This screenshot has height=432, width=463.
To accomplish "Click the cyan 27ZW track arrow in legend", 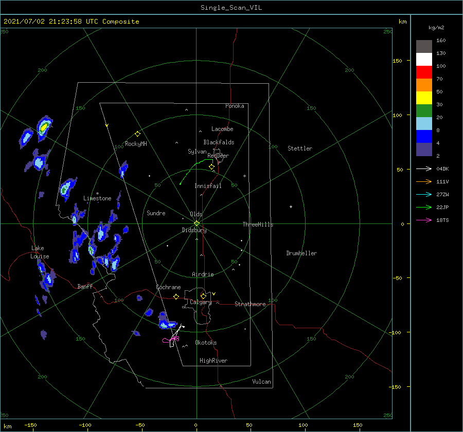I will click(x=424, y=194).
